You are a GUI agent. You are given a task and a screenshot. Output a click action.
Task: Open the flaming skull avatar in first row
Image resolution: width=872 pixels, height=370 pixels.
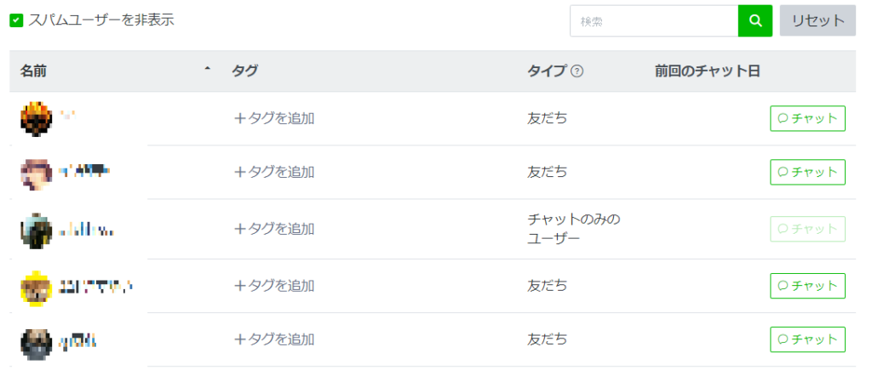click(x=36, y=119)
